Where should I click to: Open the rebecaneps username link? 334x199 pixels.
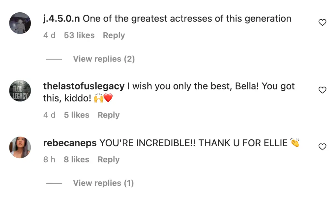(70, 143)
